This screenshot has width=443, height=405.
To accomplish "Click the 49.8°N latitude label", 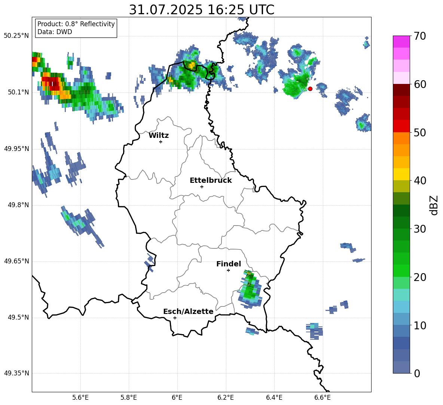I will tap(18, 205).
